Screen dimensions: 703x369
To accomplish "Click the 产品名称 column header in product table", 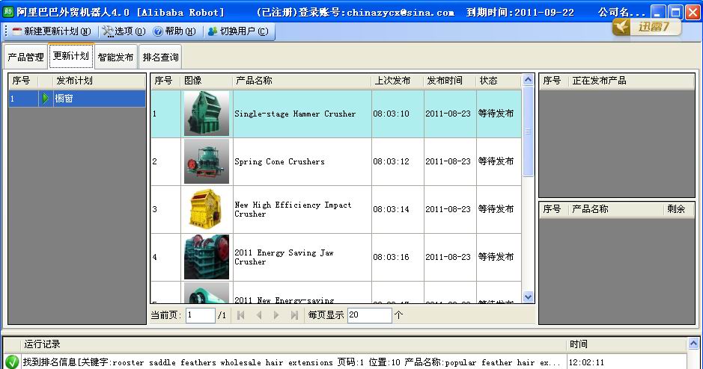I will 302,81.
